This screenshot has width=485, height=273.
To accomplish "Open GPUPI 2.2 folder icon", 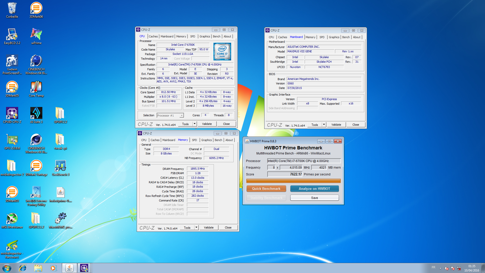I will pyautogui.click(x=60, y=115).
